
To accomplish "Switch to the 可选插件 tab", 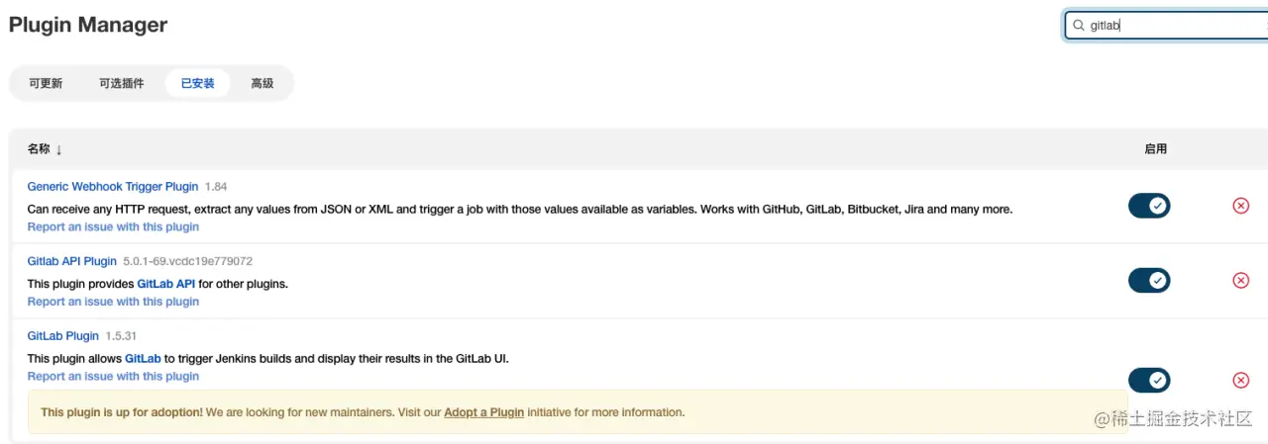I will (121, 83).
